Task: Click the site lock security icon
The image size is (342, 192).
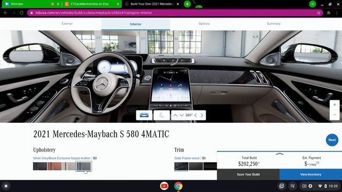Action: [32, 13]
